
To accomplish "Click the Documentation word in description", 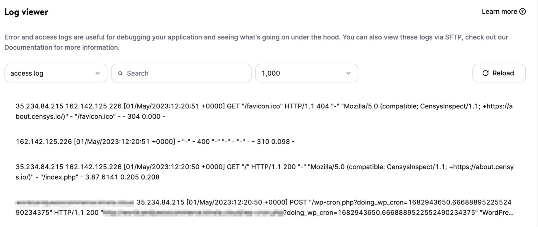I will pos(28,47).
